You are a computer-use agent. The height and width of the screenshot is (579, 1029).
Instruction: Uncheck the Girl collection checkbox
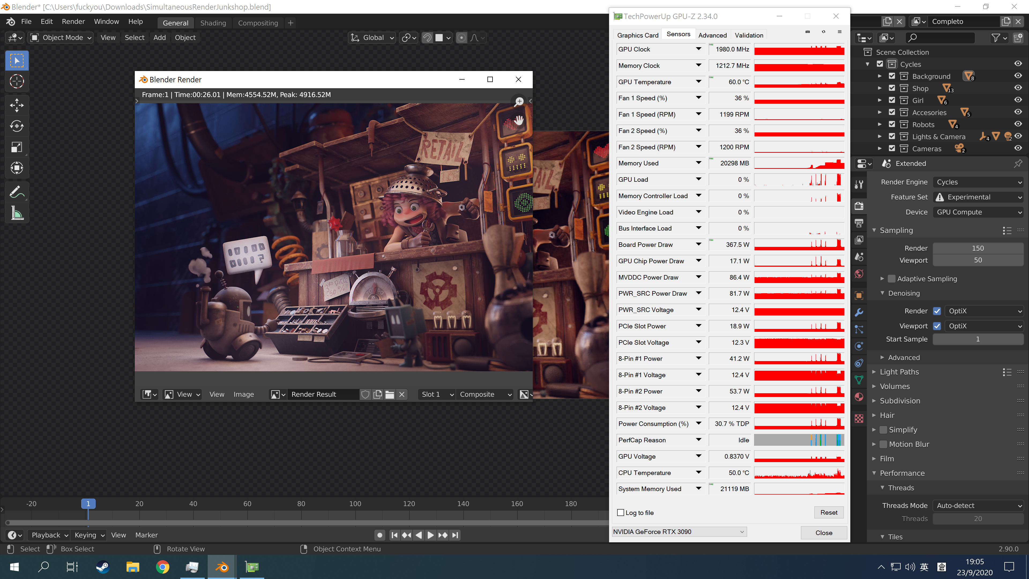[x=892, y=100]
